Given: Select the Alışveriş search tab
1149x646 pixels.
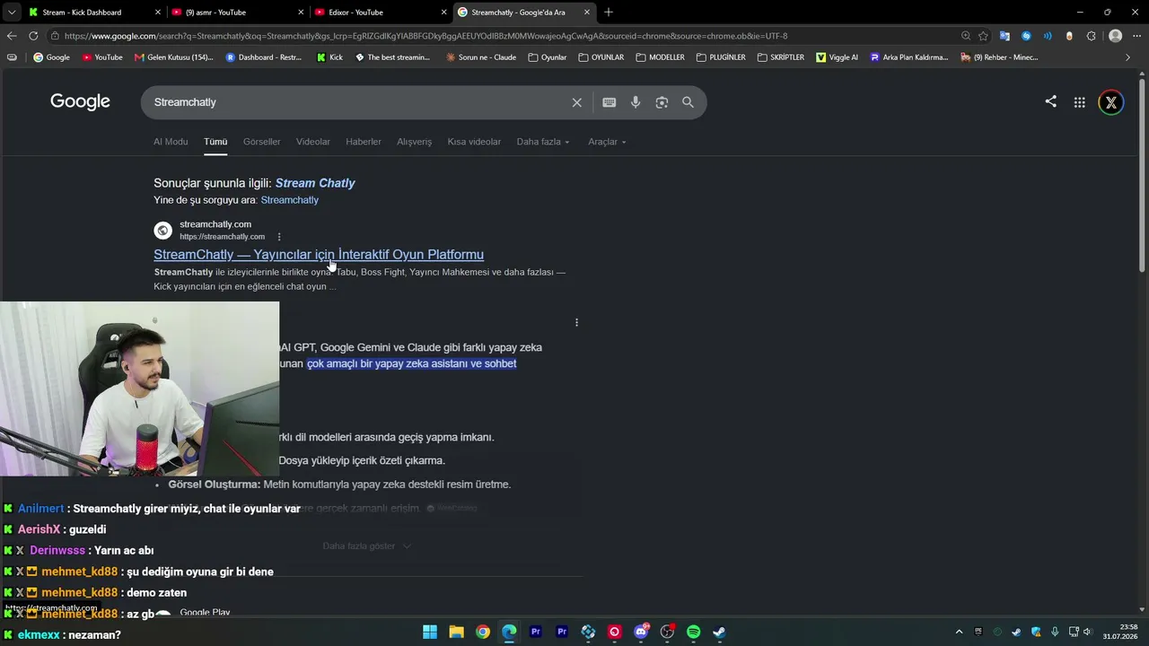Looking at the screenshot, I should point(415,142).
